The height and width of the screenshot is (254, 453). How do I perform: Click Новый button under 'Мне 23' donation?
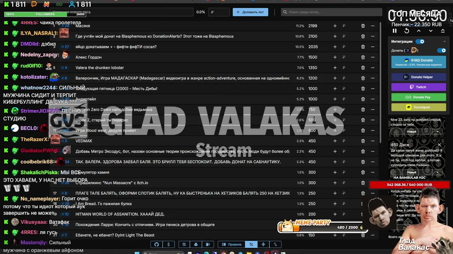[412, 132]
